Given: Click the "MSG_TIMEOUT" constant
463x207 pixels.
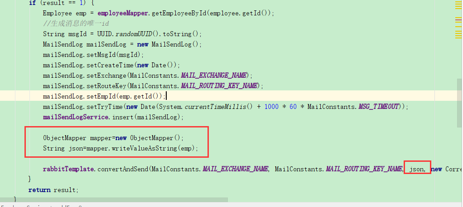Looking at the screenshot, I should coord(379,107).
